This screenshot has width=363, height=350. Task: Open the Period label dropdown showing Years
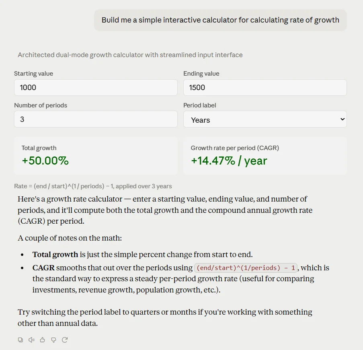(265, 119)
